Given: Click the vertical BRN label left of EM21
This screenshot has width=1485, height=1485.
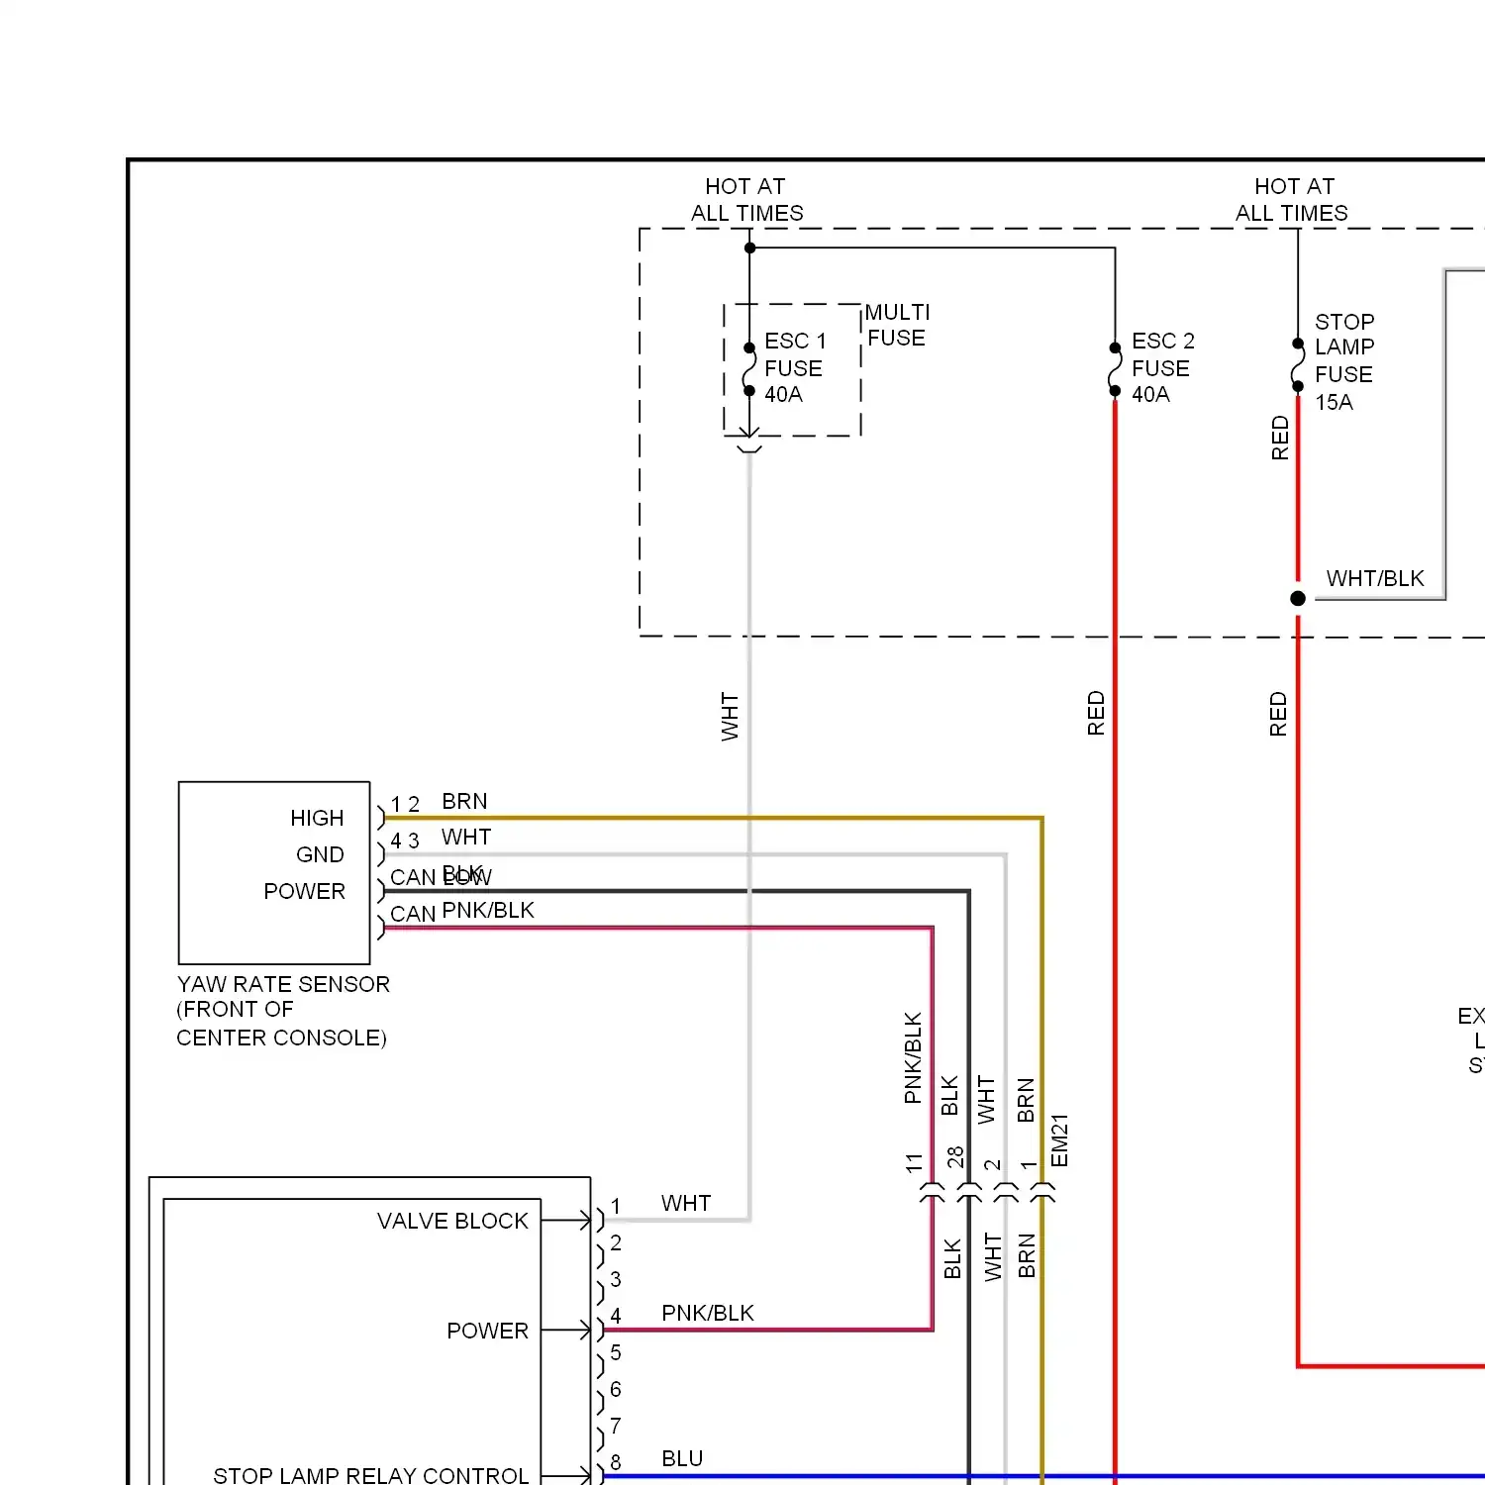Looking at the screenshot, I should pos(1026,1100).
